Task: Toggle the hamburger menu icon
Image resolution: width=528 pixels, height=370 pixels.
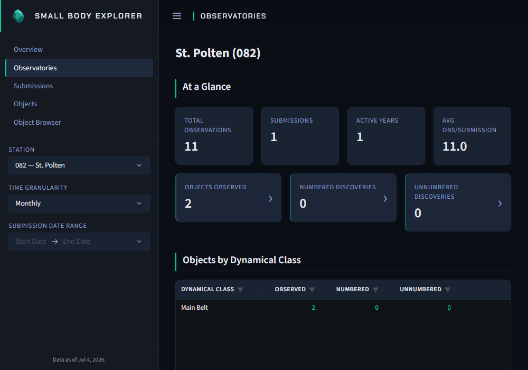Action: 177,16
